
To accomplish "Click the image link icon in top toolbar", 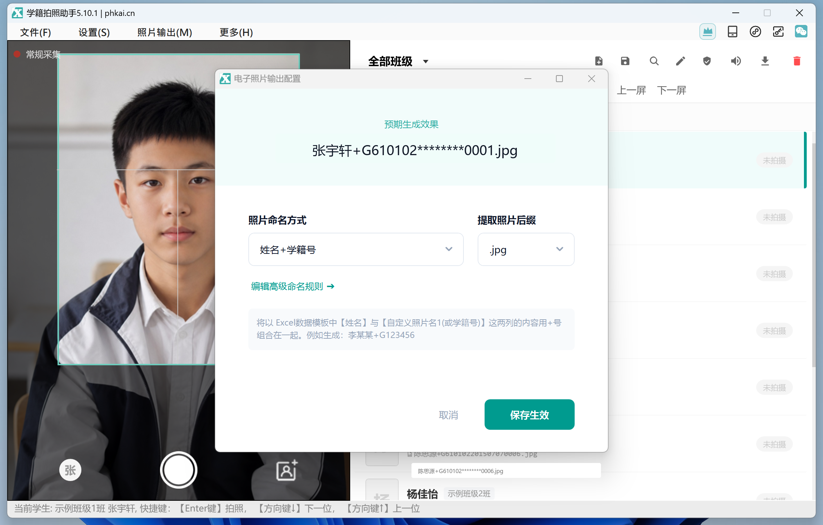I will coord(778,32).
